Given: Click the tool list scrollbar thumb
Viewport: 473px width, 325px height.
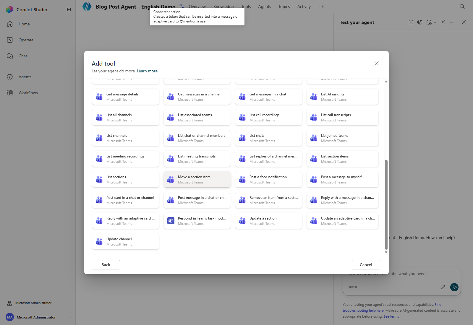Looking at the screenshot, I should coord(386,205).
